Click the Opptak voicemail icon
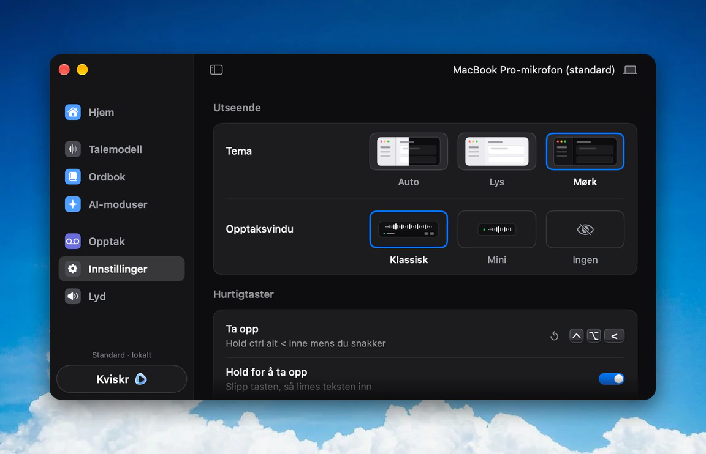Viewport: 706px width, 454px height. tap(72, 242)
